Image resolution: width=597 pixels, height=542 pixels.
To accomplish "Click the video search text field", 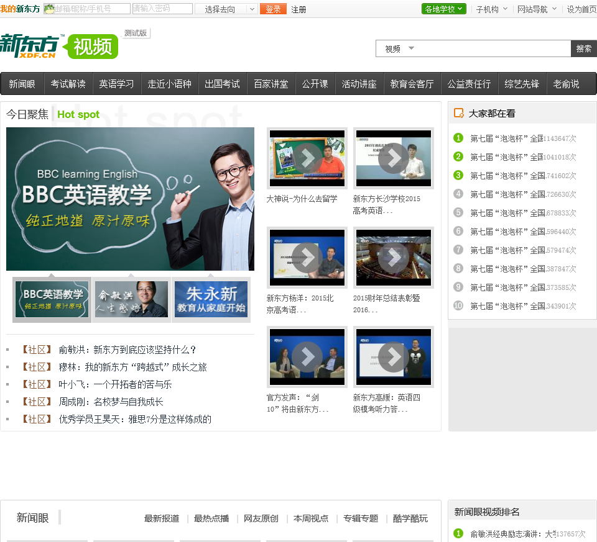I will coord(493,48).
